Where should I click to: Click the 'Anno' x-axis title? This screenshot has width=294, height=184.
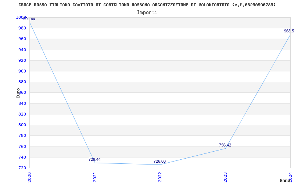coord(285,180)
